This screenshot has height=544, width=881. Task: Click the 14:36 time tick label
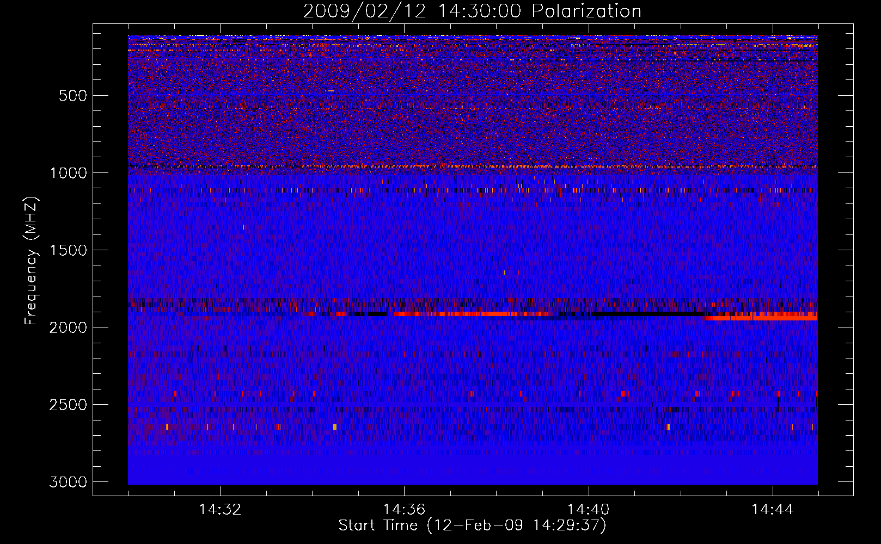[404, 510]
